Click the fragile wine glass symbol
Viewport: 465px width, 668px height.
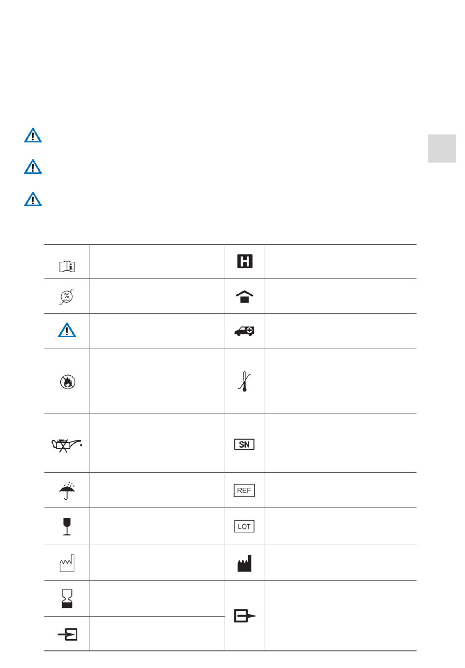[x=67, y=527]
